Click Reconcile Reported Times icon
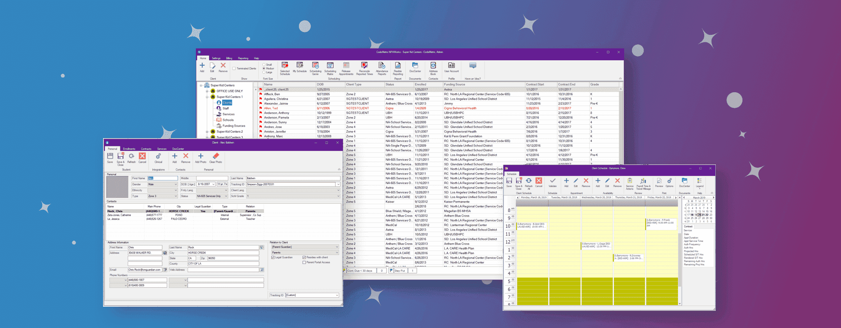841x328 pixels. [364, 66]
